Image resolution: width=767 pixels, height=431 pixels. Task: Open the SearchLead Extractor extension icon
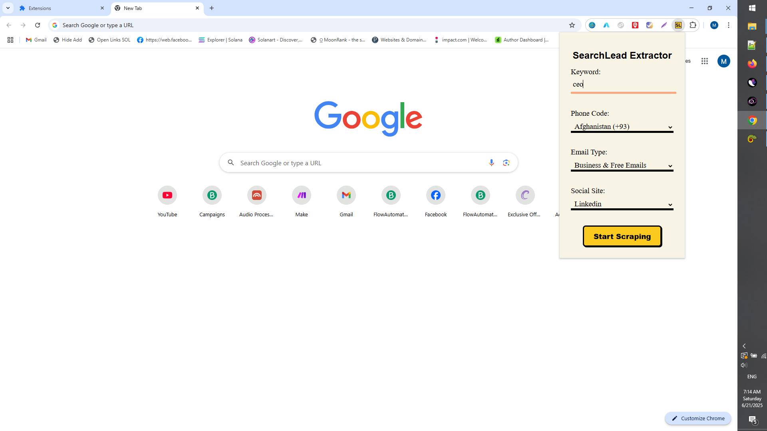coord(678,25)
